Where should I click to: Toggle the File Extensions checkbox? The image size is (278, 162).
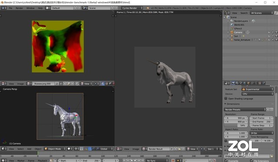point(252,161)
